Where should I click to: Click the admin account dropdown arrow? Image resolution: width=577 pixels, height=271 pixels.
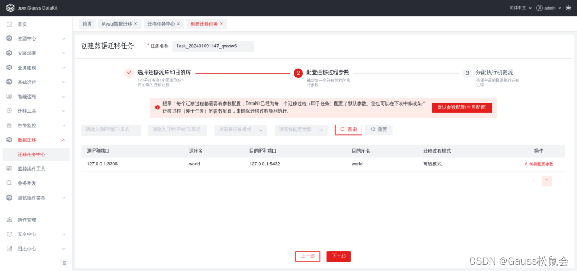click(560, 7)
